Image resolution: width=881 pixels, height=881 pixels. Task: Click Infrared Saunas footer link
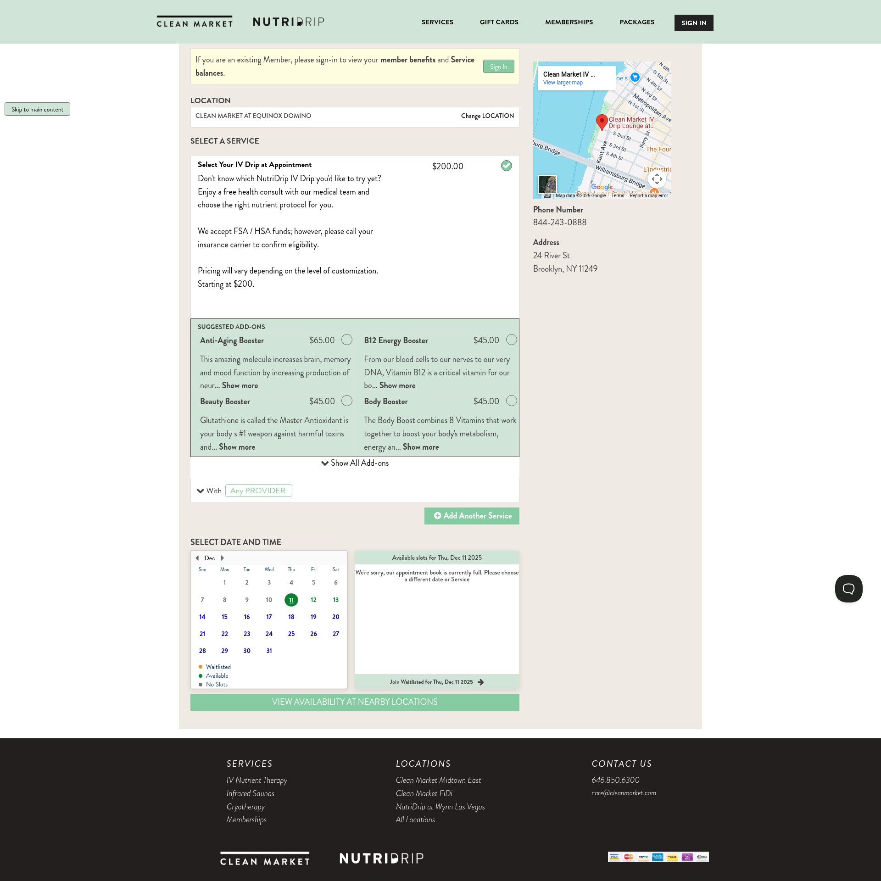[250, 793]
